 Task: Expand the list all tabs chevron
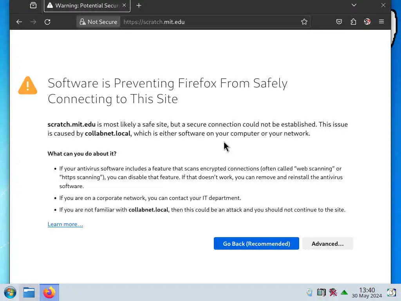(x=354, y=5)
